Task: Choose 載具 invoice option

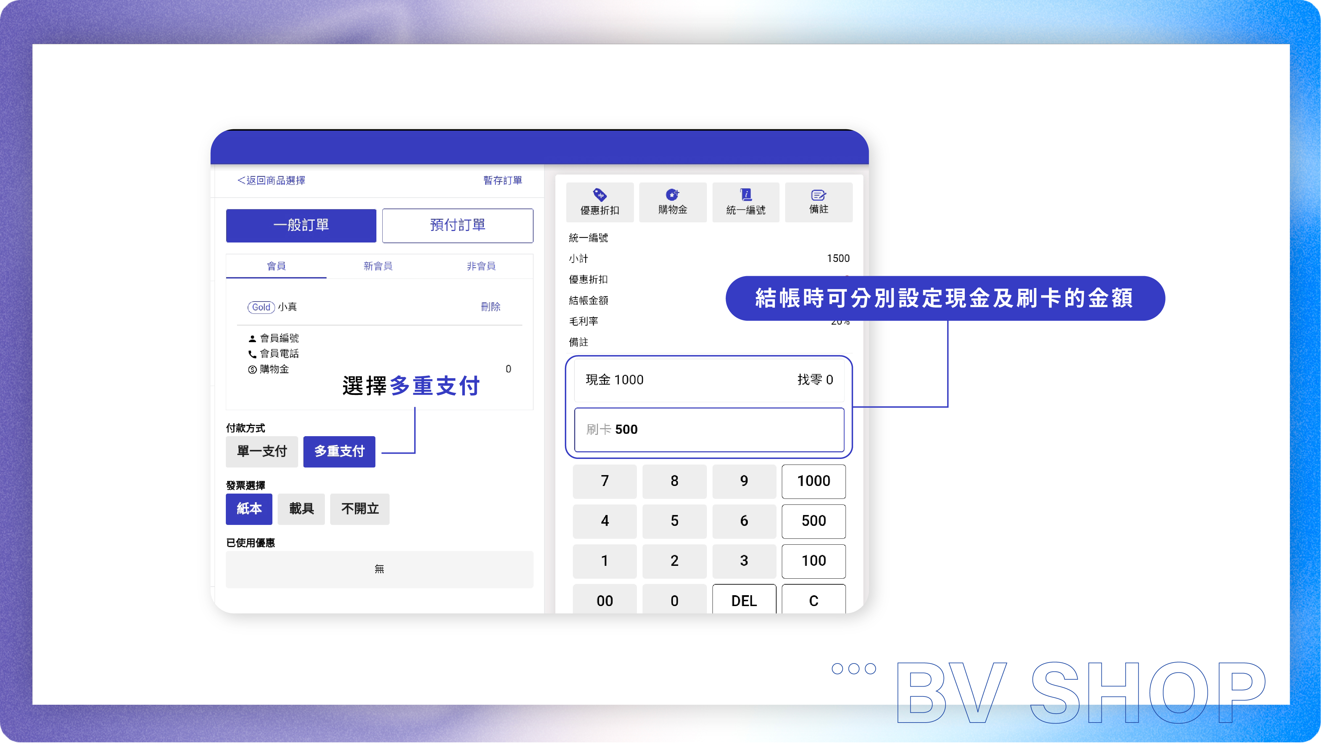Action: pyautogui.click(x=301, y=509)
